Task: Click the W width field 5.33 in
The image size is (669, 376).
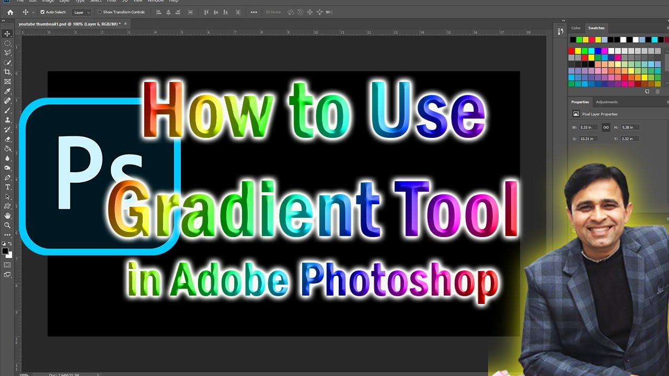Action: click(589, 127)
